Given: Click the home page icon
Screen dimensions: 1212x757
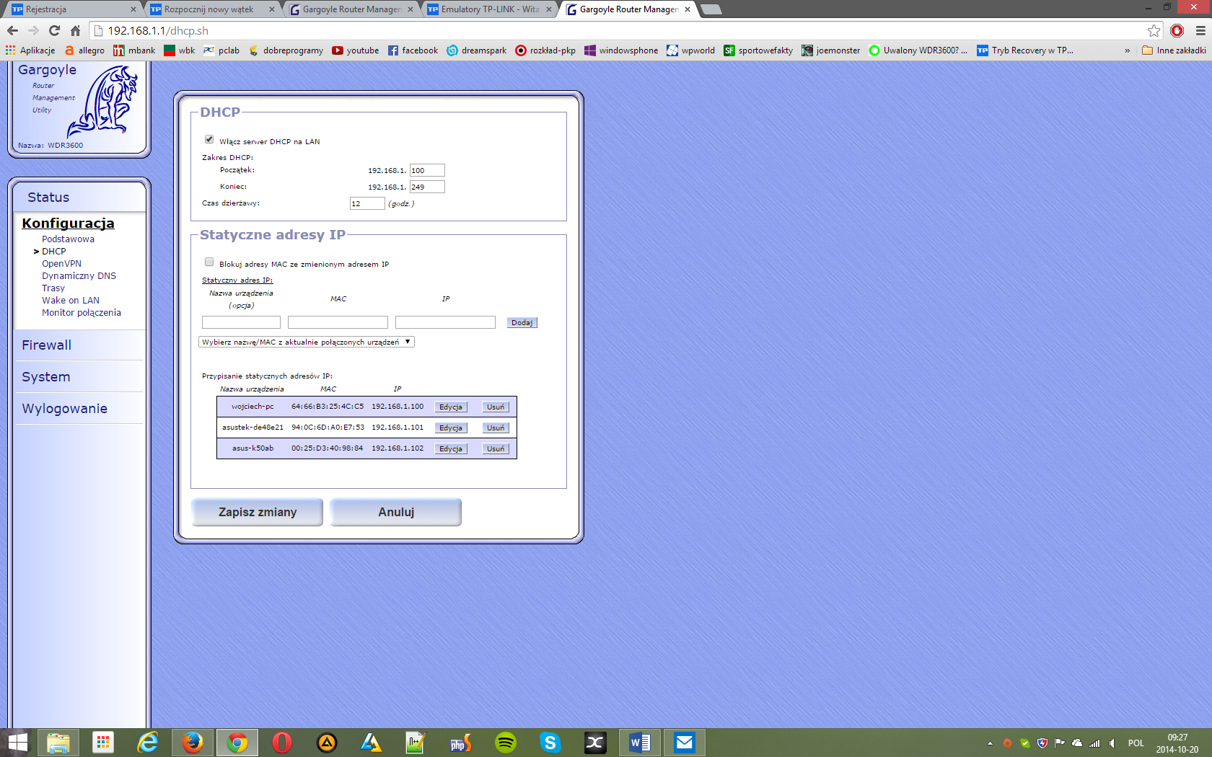Looking at the screenshot, I should [75, 30].
